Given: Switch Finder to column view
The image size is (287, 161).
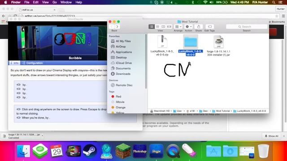Looking at the screenshot, I should click(x=163, y=27).
